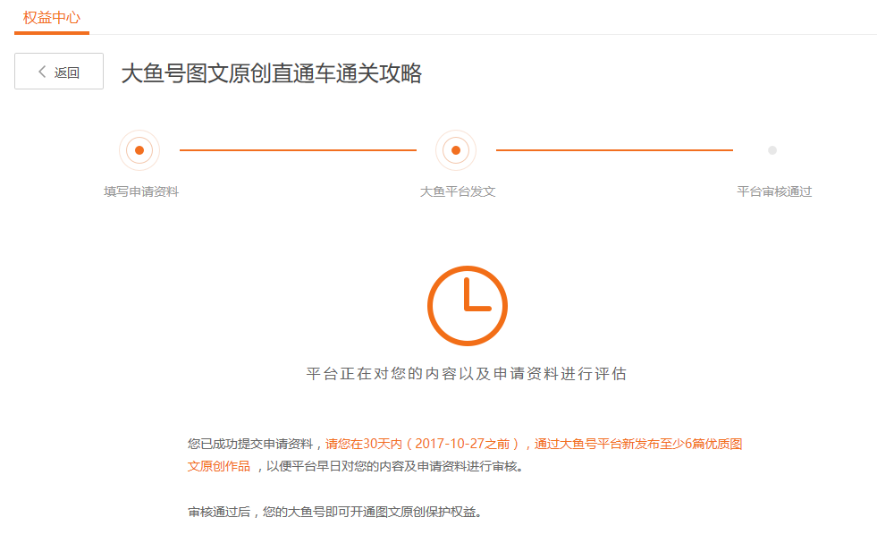Image resolution: width=877 pixels, height=543 pixels.
Task: Collapse the 返回 navigation control
Action: (x=58, y=71)
